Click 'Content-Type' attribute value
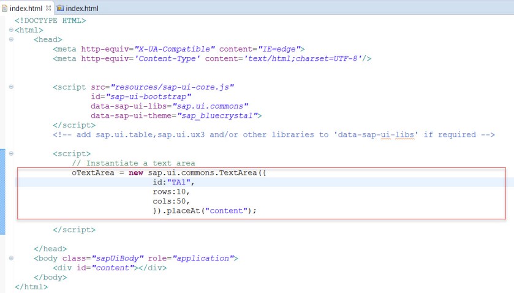Screen dimensions: 514x293 click(167, 58)
